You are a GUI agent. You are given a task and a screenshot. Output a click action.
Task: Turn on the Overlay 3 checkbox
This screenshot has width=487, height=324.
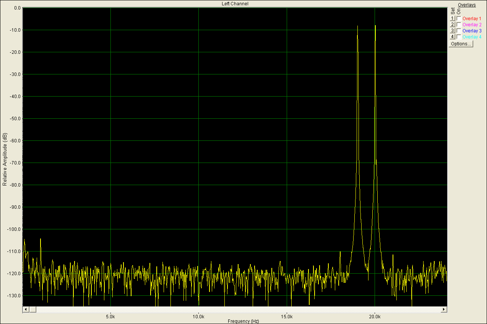tap(459, 31)
